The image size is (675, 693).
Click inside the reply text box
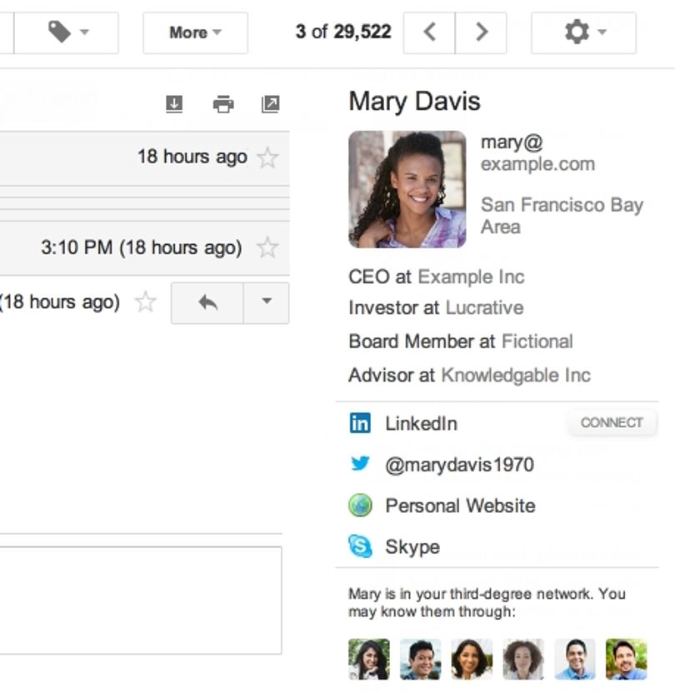(x=141, y=601)
